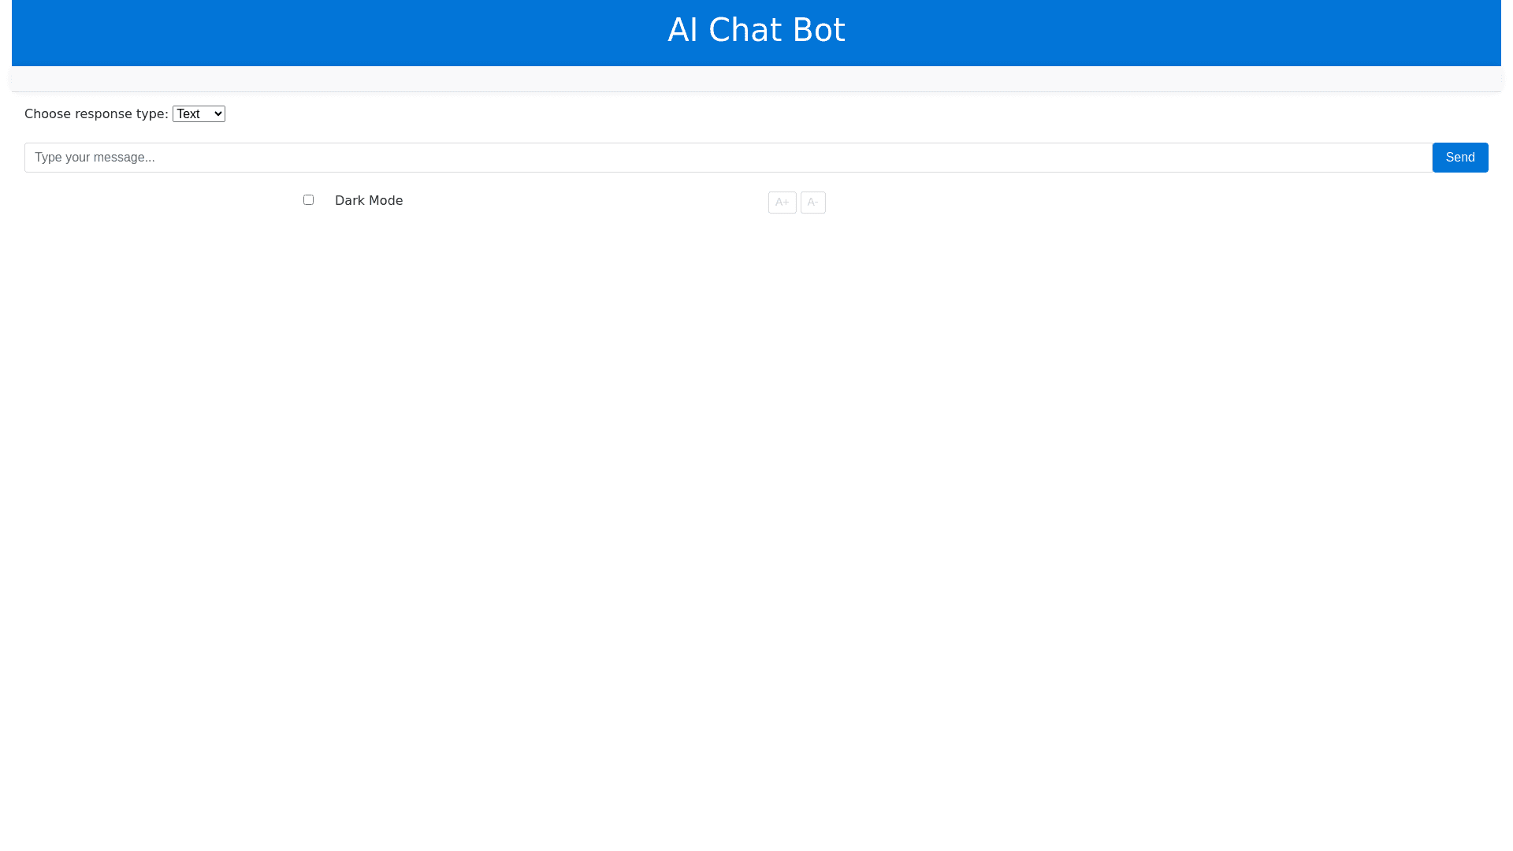Viewport: 1513px width, 851px height.
Task: Decrease font size with A- button
Action: 812,203
